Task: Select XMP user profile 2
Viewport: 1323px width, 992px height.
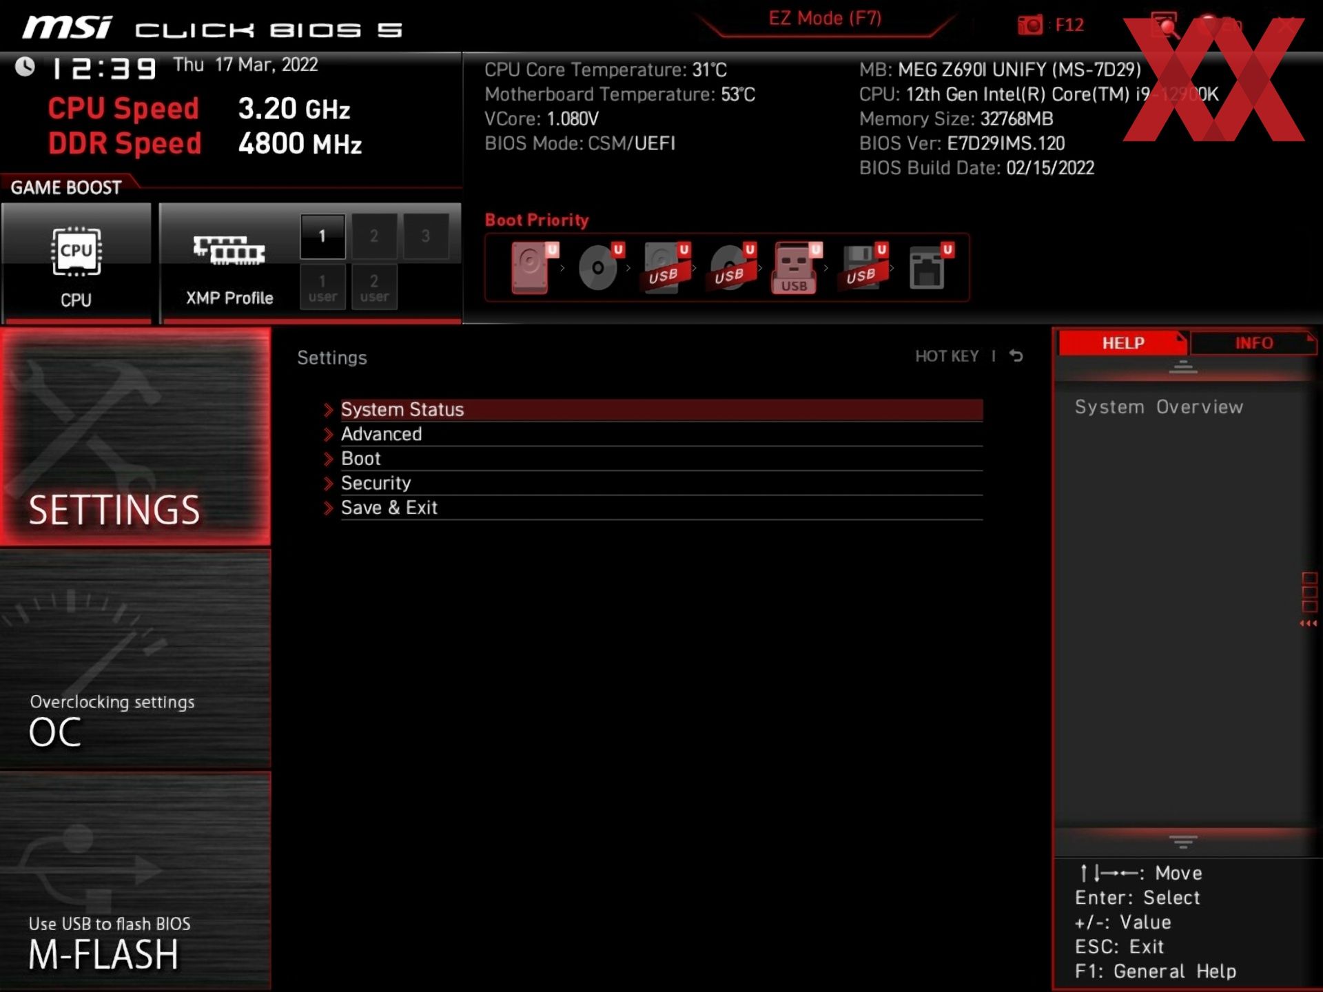Action: coord(374,287)
